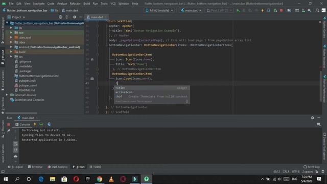Click the CRLF line separator in status bar
The image size is (327, 184).
[x=286, y=172]
